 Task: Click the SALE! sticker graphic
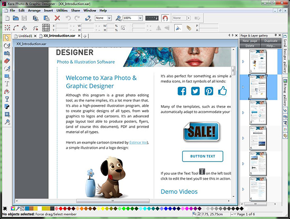click(202, 131)
